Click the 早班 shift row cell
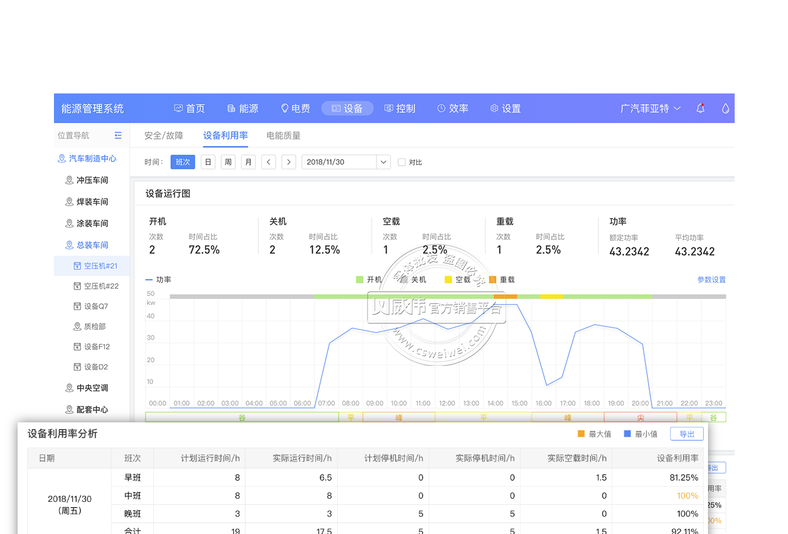The image size is (788, 534). (133, 478)
